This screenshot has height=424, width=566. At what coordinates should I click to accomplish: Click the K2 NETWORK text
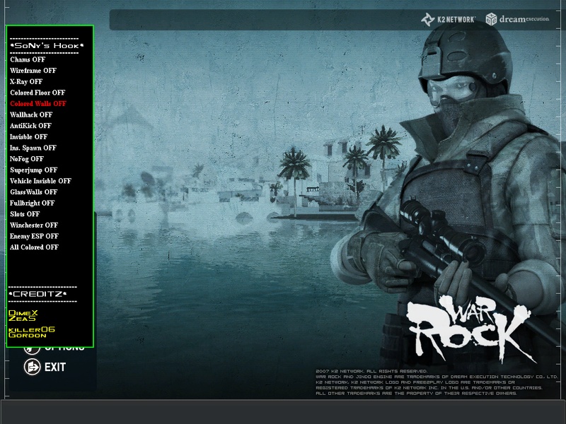(x=456, y=20)
